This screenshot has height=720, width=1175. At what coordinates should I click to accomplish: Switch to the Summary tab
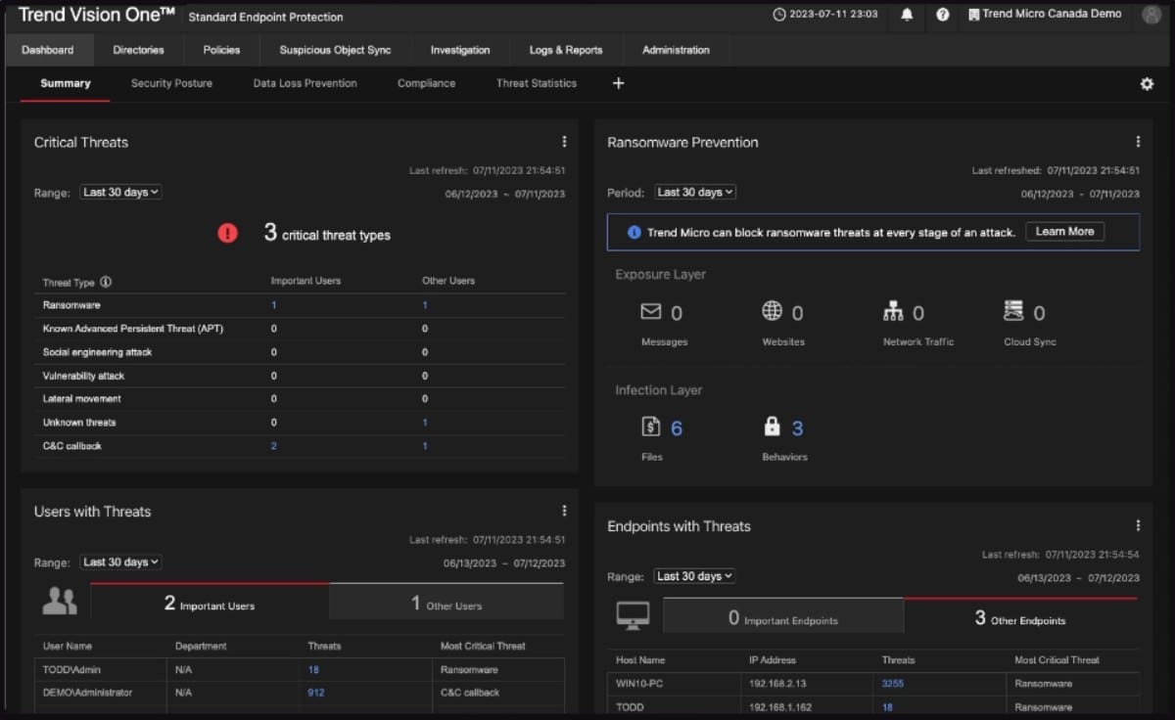(x=66, y=84)
